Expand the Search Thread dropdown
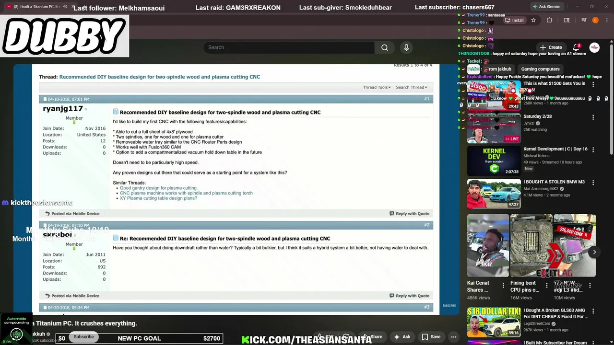This screenshot has height=345, width=614. pyautogui.click(x=411, y=87)
